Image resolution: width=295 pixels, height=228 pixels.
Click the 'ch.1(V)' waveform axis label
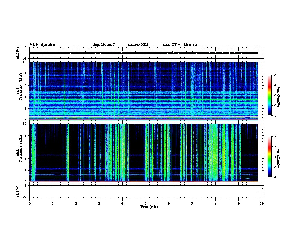click(x=18, y=53)
